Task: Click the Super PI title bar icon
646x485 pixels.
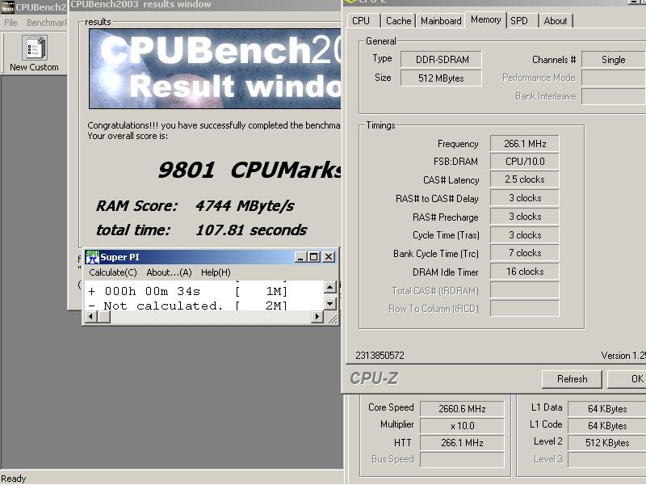Action: [x=92, y=257]
